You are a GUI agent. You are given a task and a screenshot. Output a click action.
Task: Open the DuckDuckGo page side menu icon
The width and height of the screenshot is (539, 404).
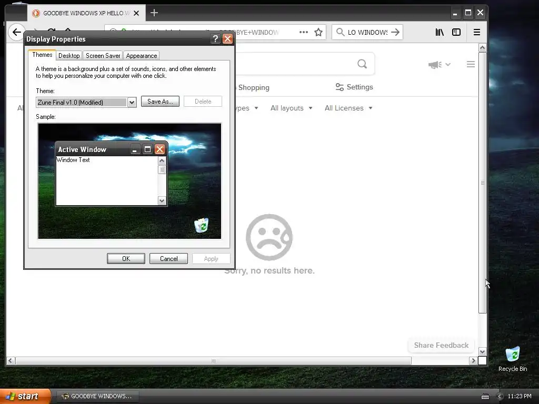click(x=471, y=64)
